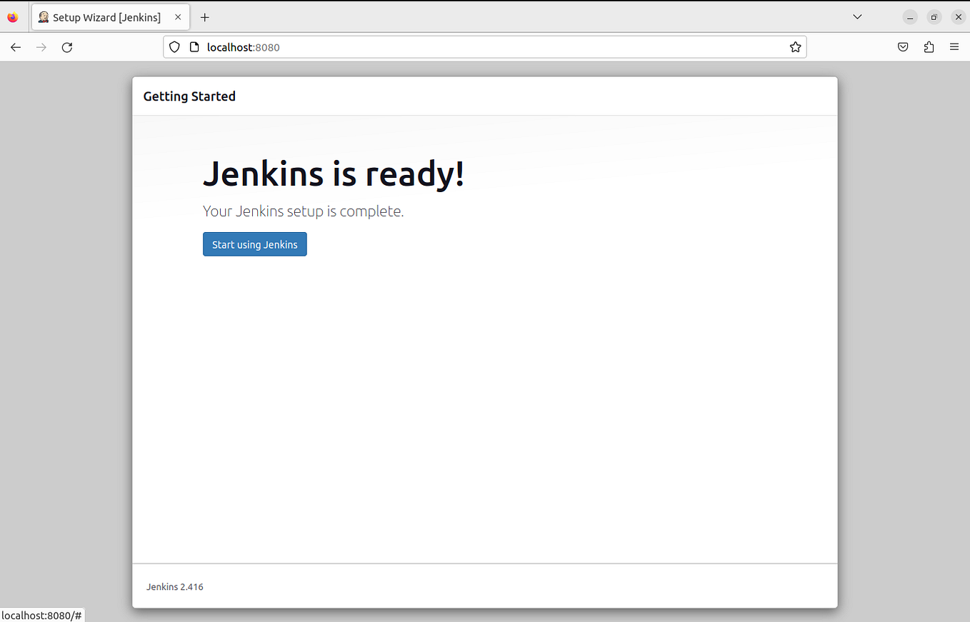Viewport: 970px width, 622px height.
Task: Expand the address bar suggestions by clicking it
Action: click(429, 47)
